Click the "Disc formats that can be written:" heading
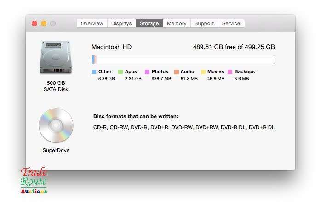The width and height of the screenshot is (321, 207). pos(136,116)
